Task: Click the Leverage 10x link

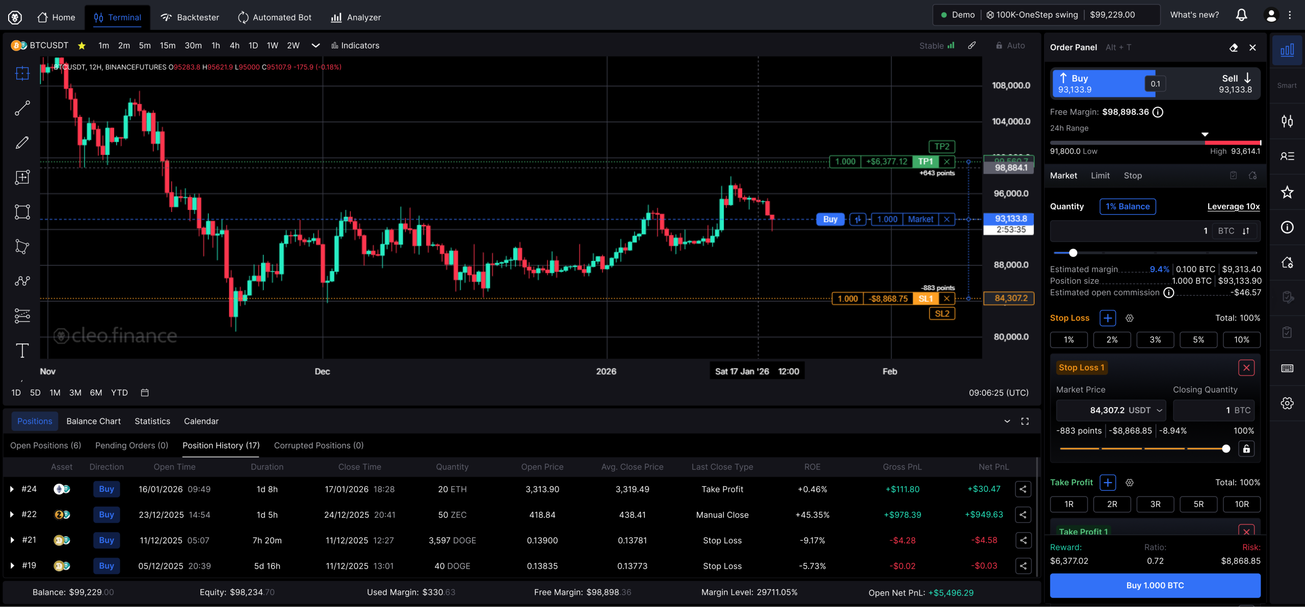Action: (1233, 206)
